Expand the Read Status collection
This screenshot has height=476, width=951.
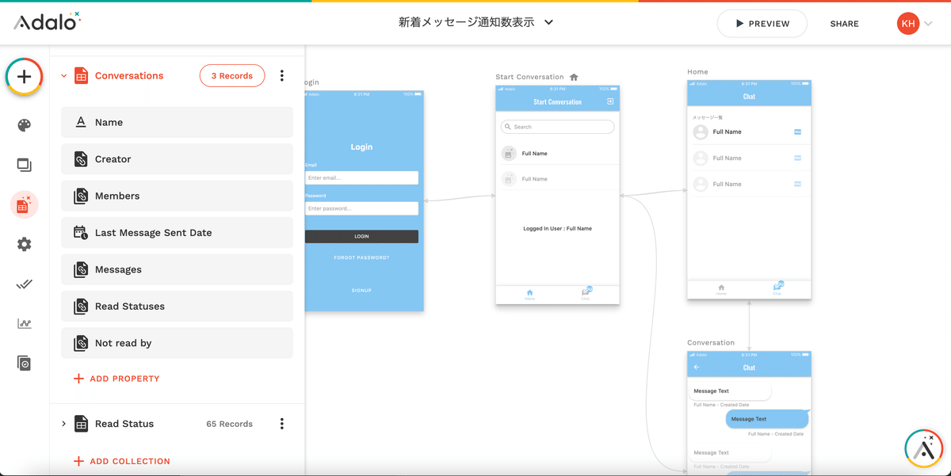coord(64,424)
